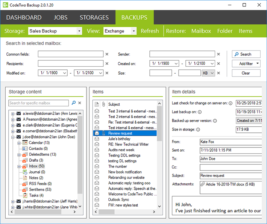Expand the j.harris mailbox node
The width and height of the screenshot is (267, 224).
[x=13, y=202]
